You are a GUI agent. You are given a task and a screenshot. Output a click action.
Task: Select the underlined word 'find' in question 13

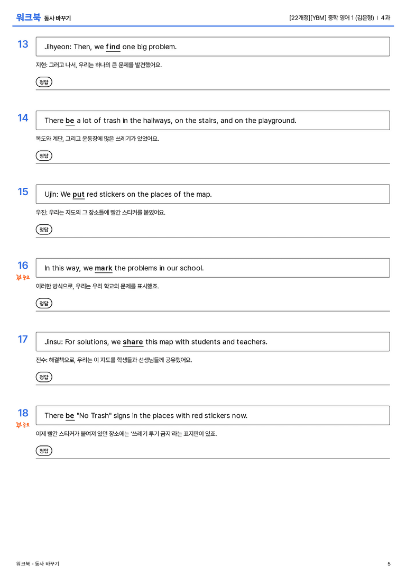(113, 47)
